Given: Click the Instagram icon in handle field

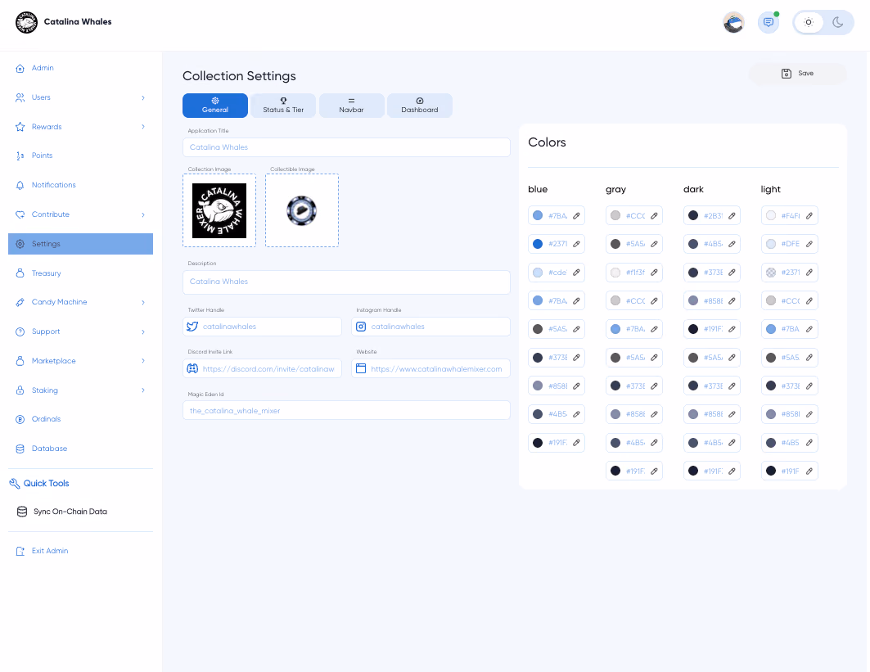Looking at the screenshot, I should click(x=361, y=327).
